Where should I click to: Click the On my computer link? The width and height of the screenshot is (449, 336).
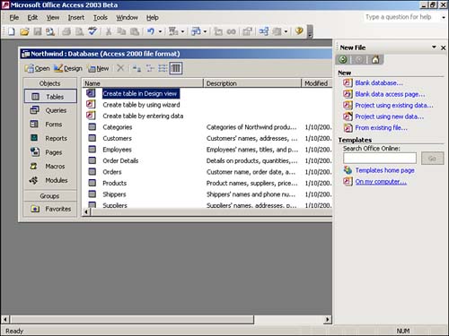click(x=381, y=181)
